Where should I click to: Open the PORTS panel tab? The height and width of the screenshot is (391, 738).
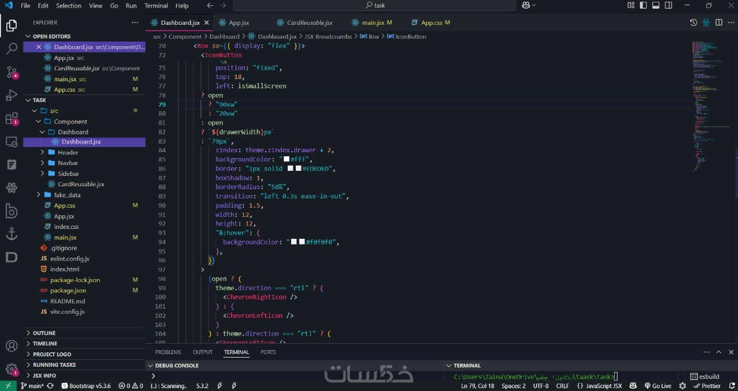(x=268, y=352)
